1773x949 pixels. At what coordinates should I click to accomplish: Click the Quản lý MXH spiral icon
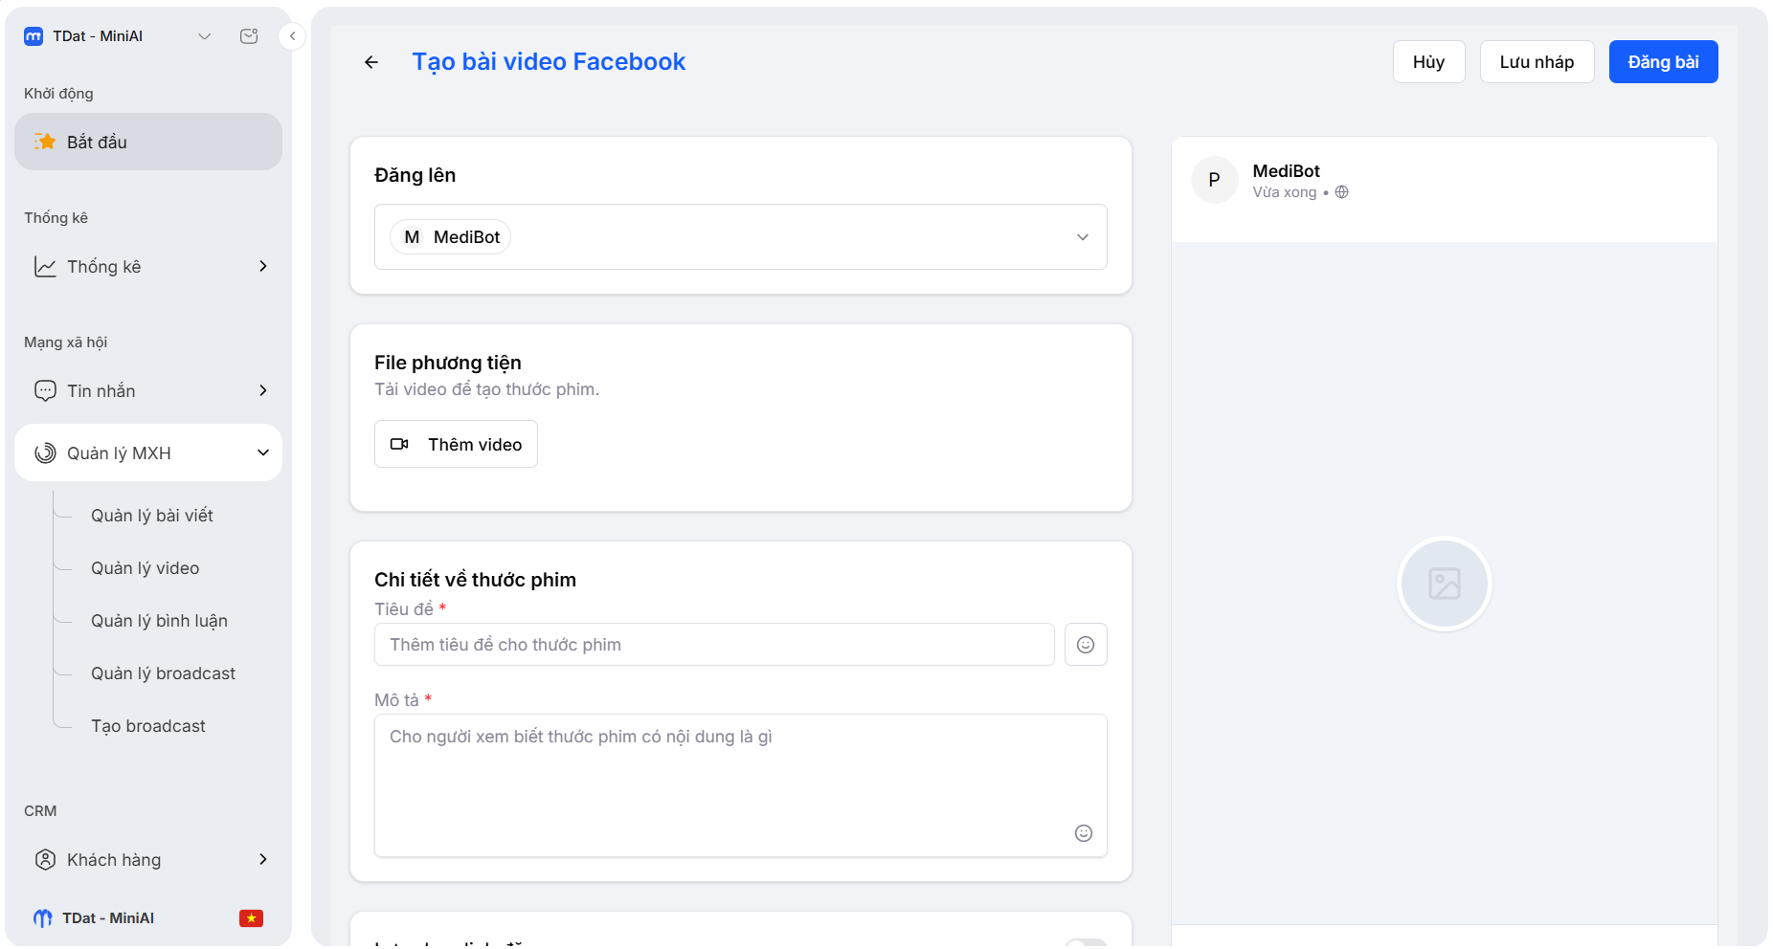(x=45, y=453)
